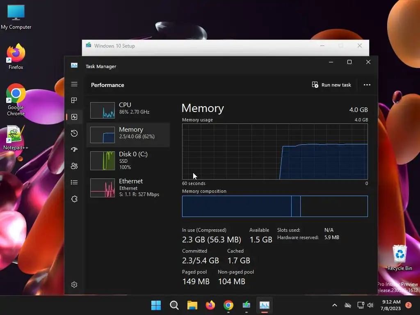This screenshot has width=420, height=315.
Task: Click Run new task button
Action: [331, 84]
